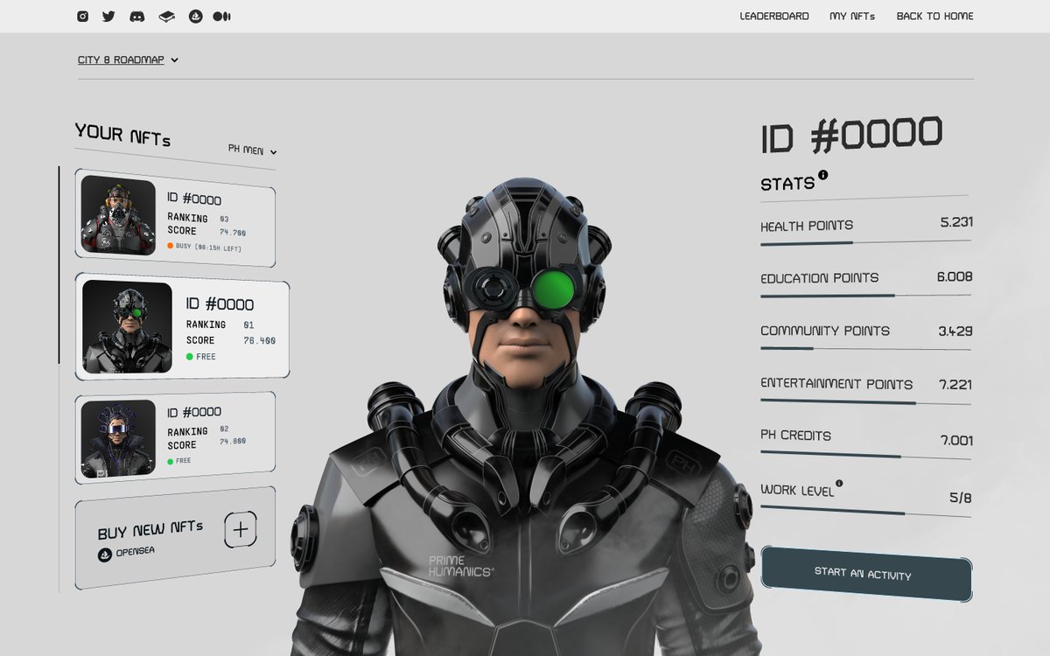This screenshot has width=1050, height=656.
Task: Click the Entertainment Points progress bar
Action: 865,402
